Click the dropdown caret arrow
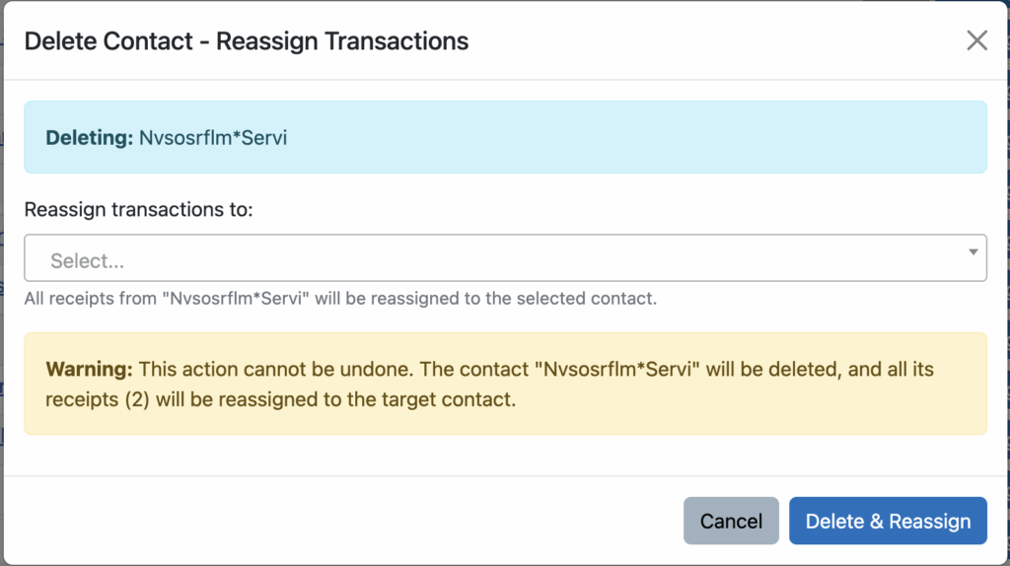Image resolution: width=1010 pixels, height=566 pixels. coord(974,251)
